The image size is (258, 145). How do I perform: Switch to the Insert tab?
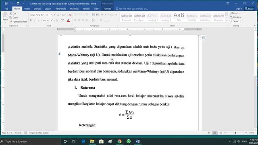click(27, 9)
